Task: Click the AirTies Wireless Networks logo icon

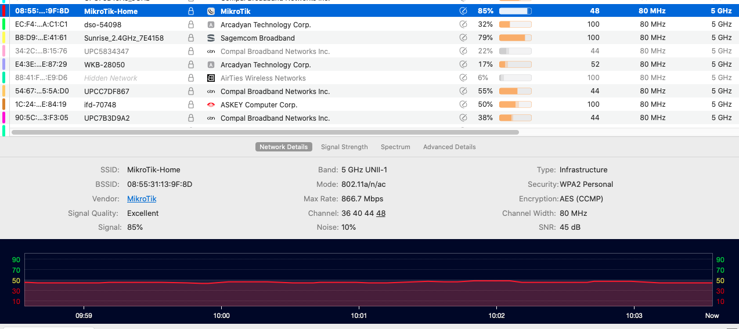Action: 211,78
